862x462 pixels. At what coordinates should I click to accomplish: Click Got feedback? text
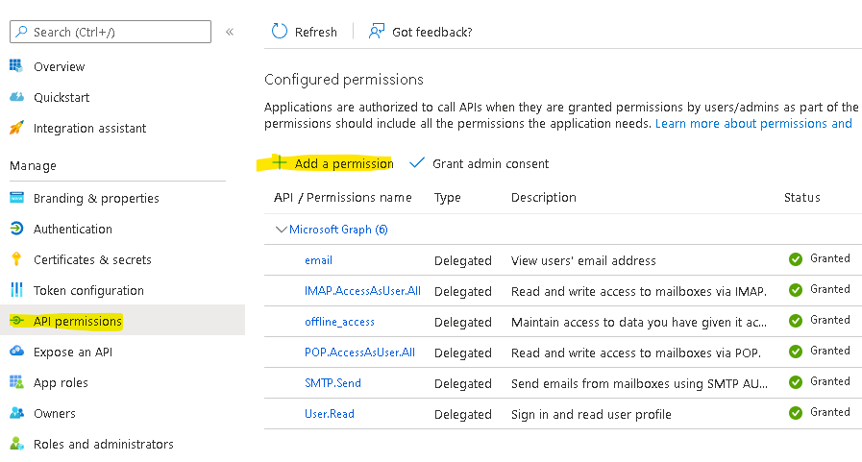432,32
